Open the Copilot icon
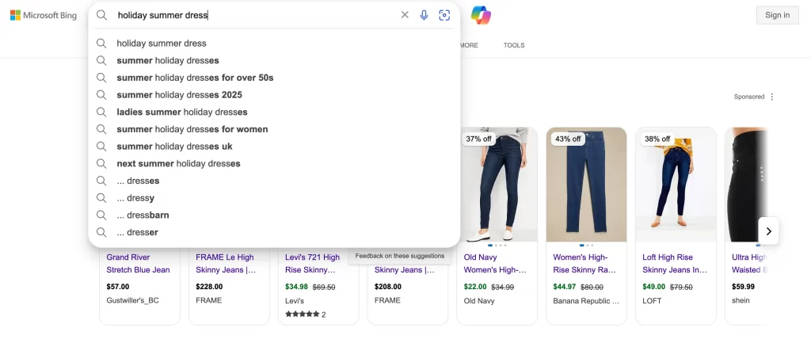Image resolution: width=811 pixels, height=339 pixels. [x=481, y=15]
